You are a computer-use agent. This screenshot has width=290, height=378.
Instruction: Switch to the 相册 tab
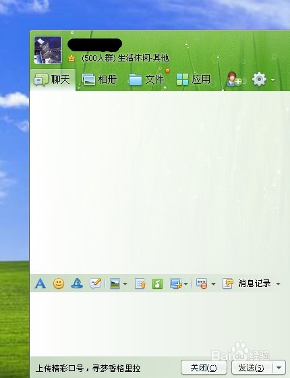click(100, 80)
